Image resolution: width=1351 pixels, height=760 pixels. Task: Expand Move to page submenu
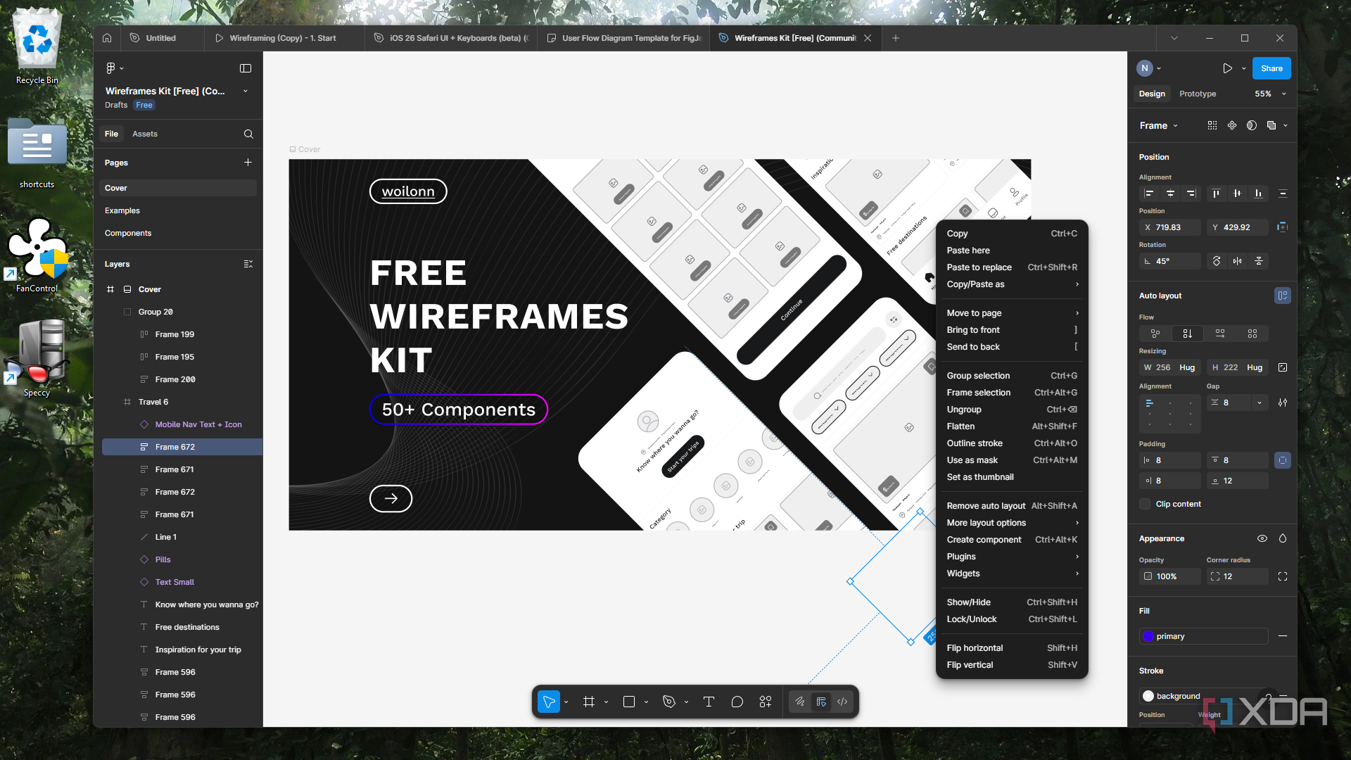[1012, 313]
